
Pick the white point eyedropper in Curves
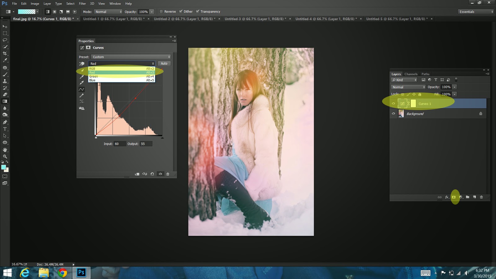pos(82,83)
